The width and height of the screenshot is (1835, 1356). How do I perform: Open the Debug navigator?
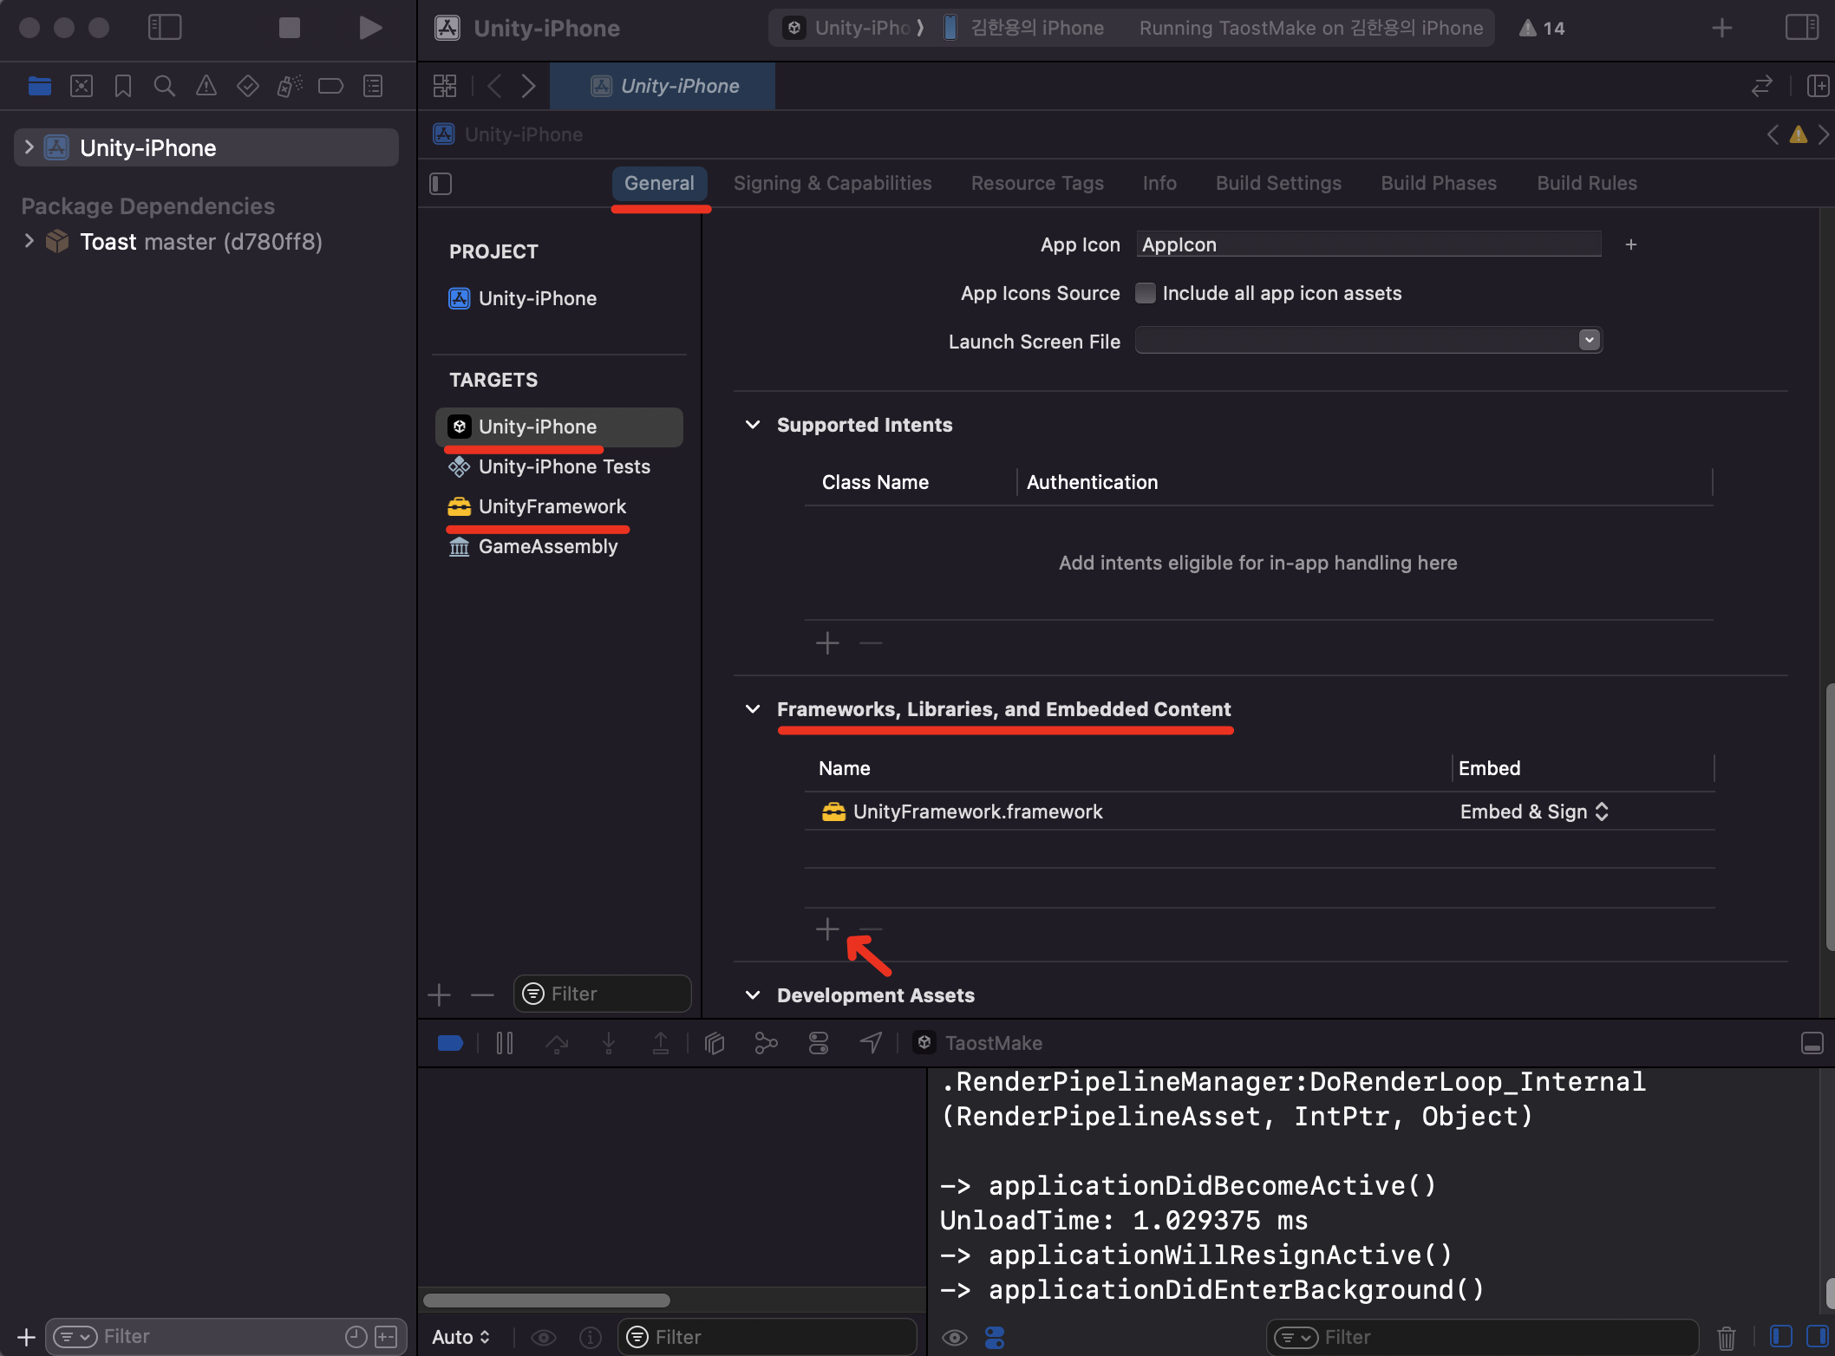(x=290, y=86)
